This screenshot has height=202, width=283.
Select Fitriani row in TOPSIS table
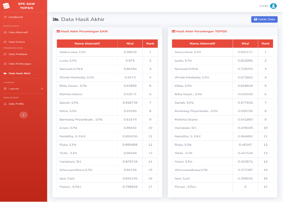pos(222,187)
